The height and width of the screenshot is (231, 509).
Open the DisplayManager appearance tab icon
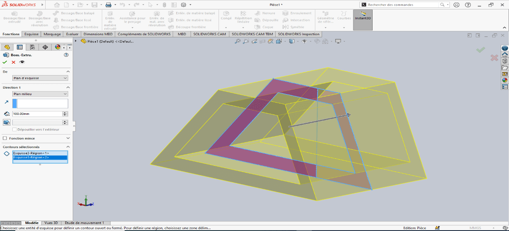click(58, 47)
